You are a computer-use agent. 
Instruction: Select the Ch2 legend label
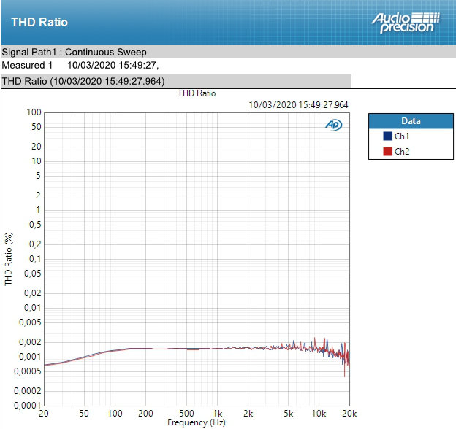pos(402,151)
